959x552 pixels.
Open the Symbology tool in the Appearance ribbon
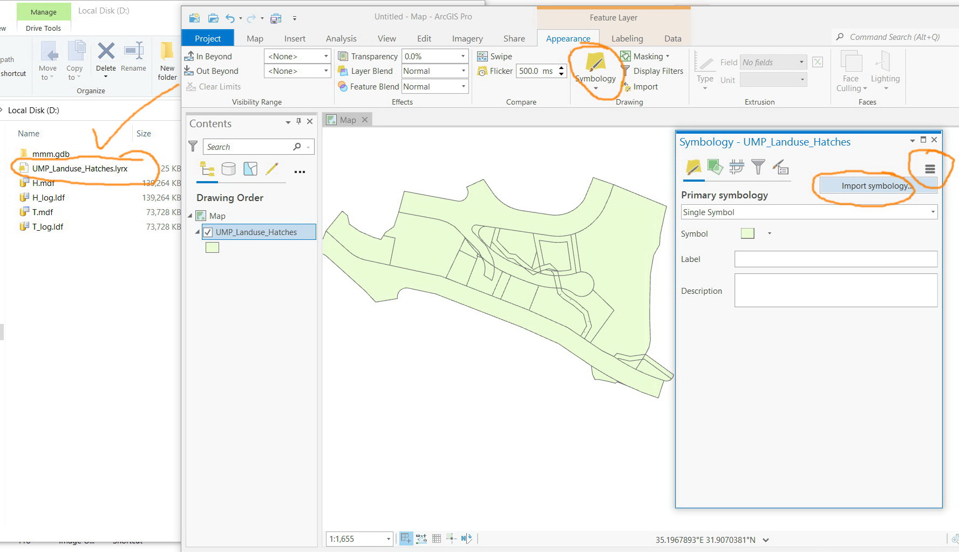595,67
